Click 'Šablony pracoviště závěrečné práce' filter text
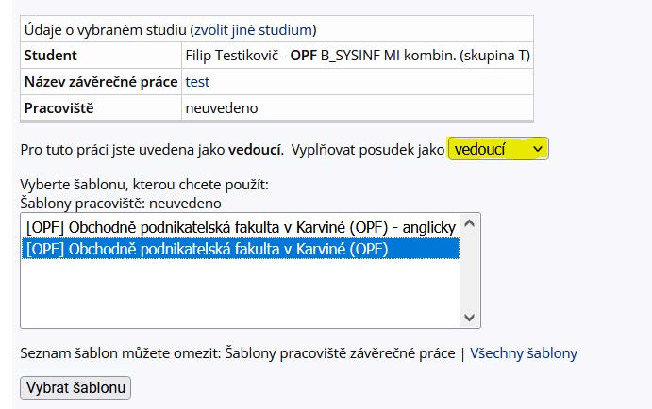This screenshot has height=409, width=652. 340,353
